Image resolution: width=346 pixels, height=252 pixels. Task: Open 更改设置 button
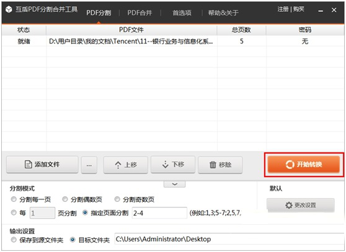point(301,205)
